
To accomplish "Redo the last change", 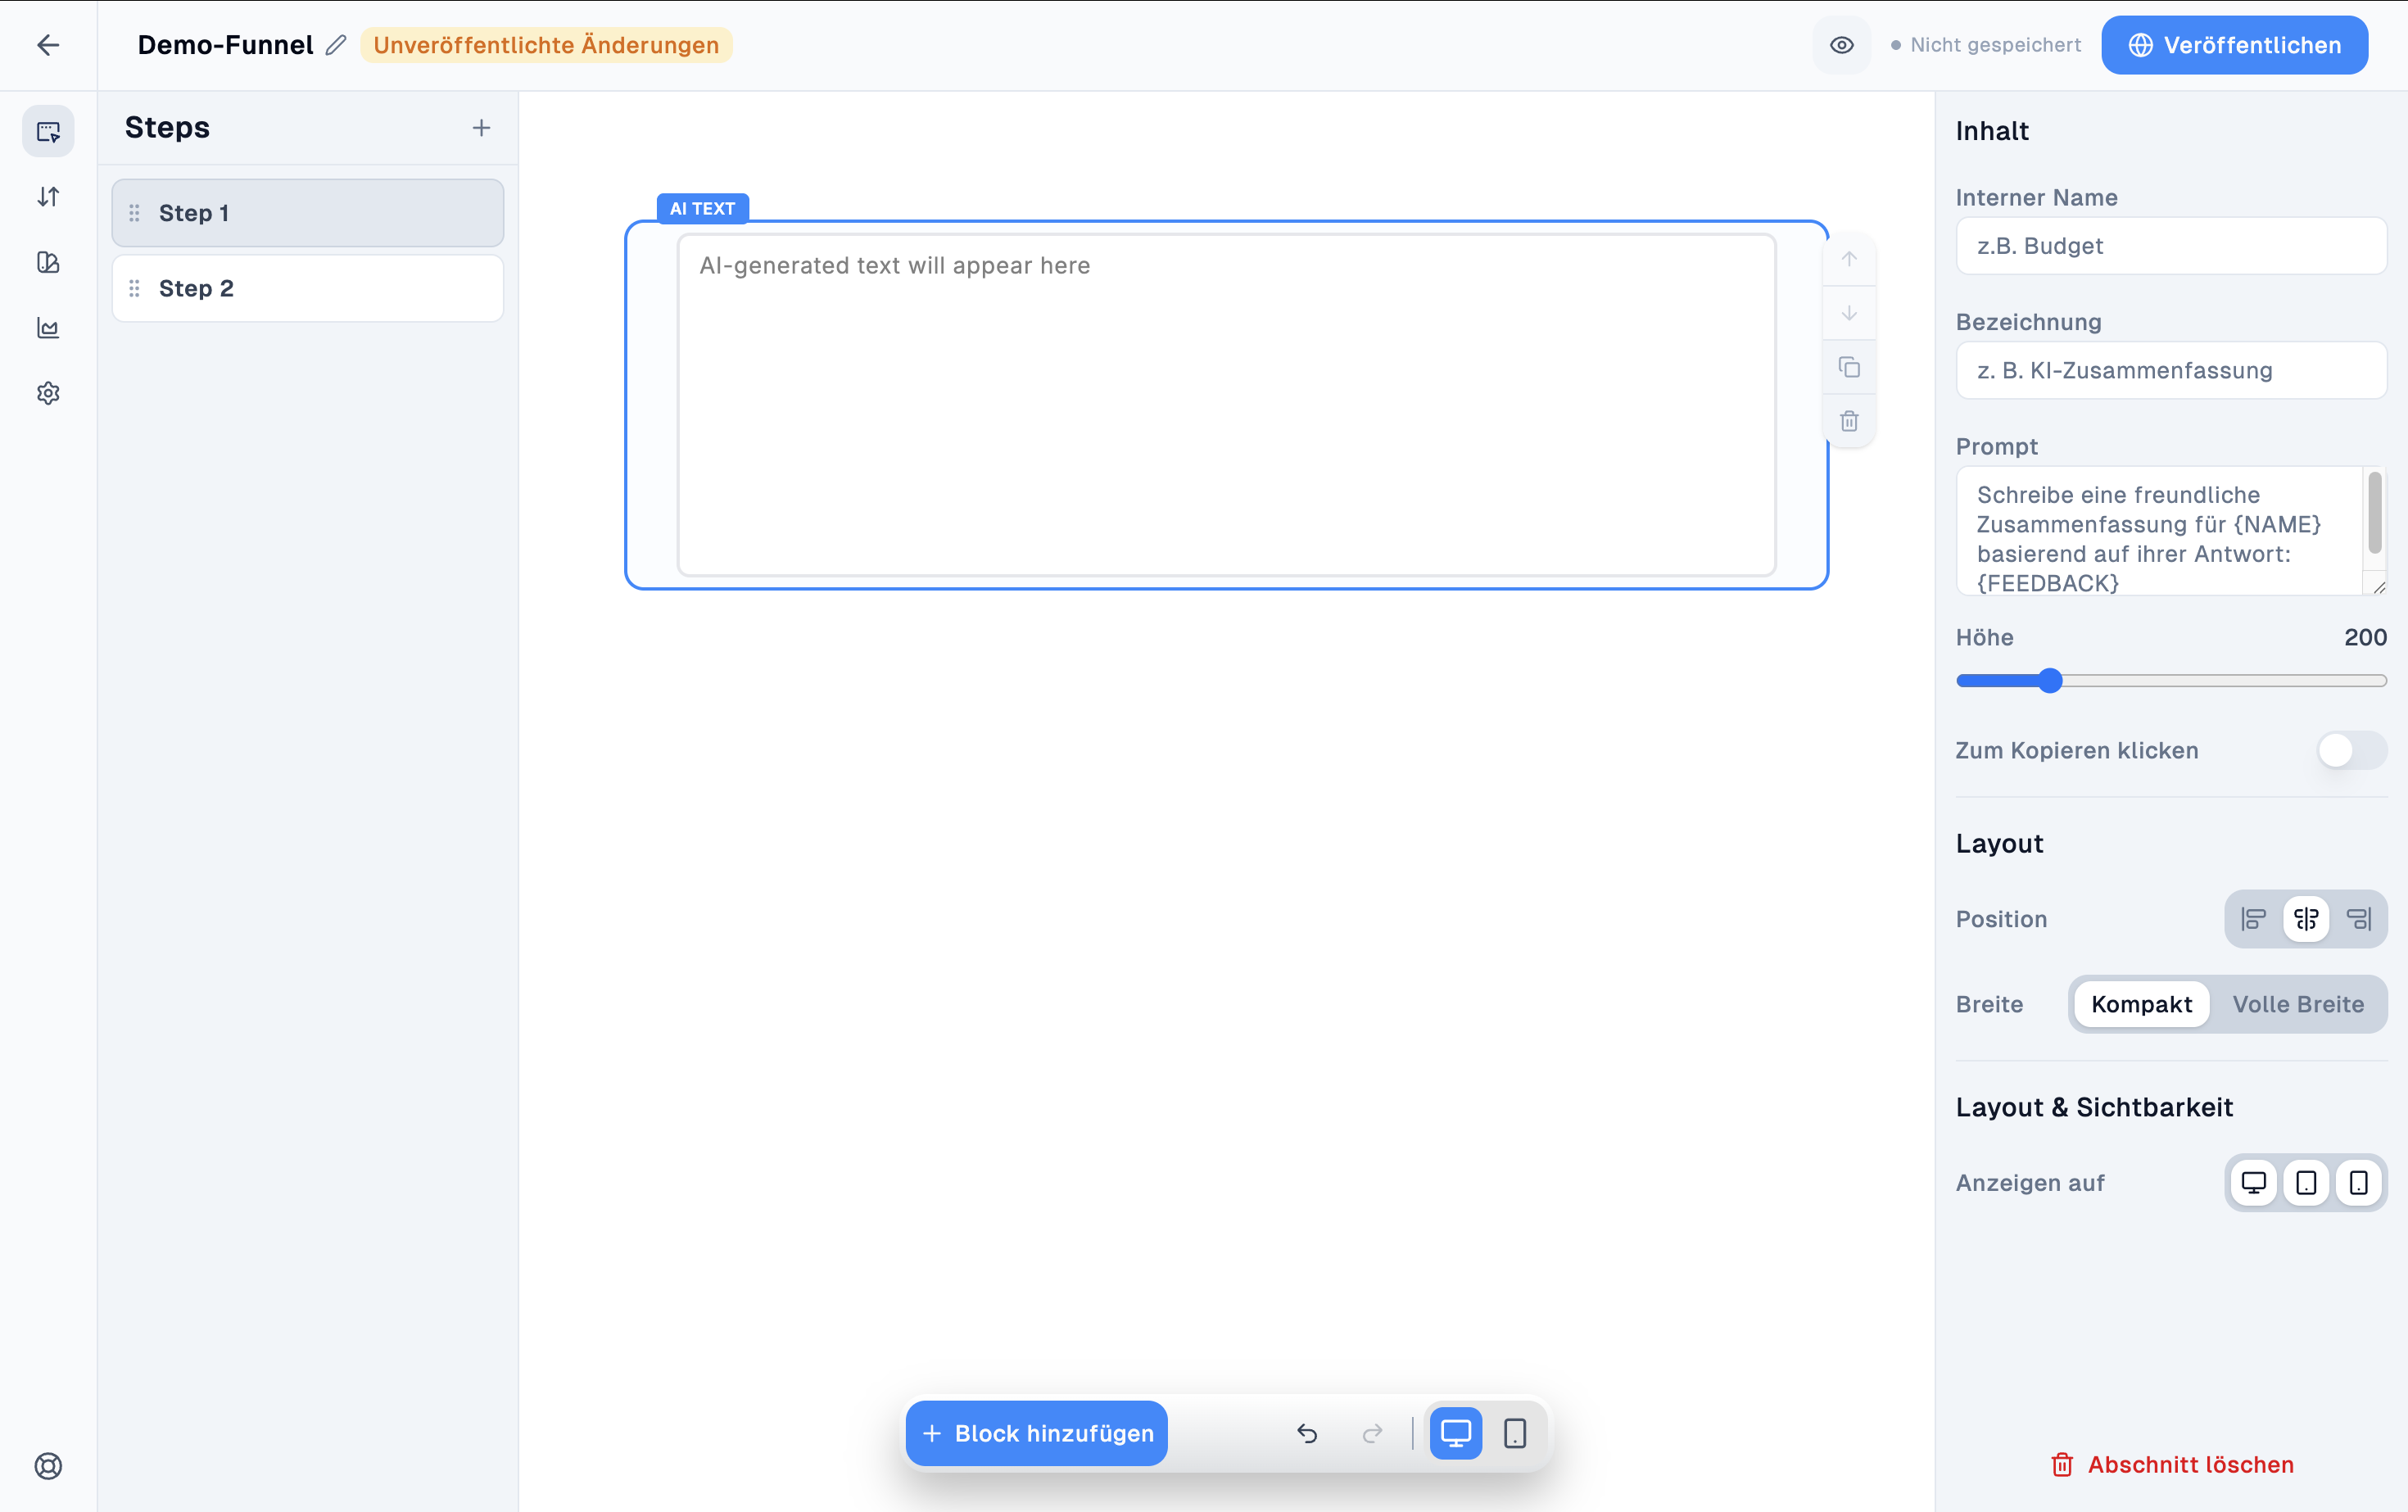I will click(x=1372, y=1433).
